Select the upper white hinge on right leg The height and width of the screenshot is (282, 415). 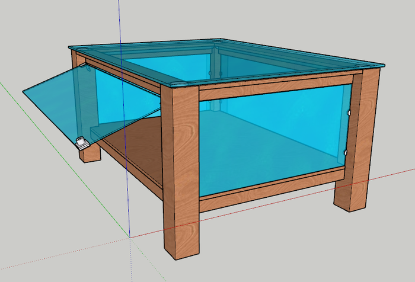click(351, 111)
